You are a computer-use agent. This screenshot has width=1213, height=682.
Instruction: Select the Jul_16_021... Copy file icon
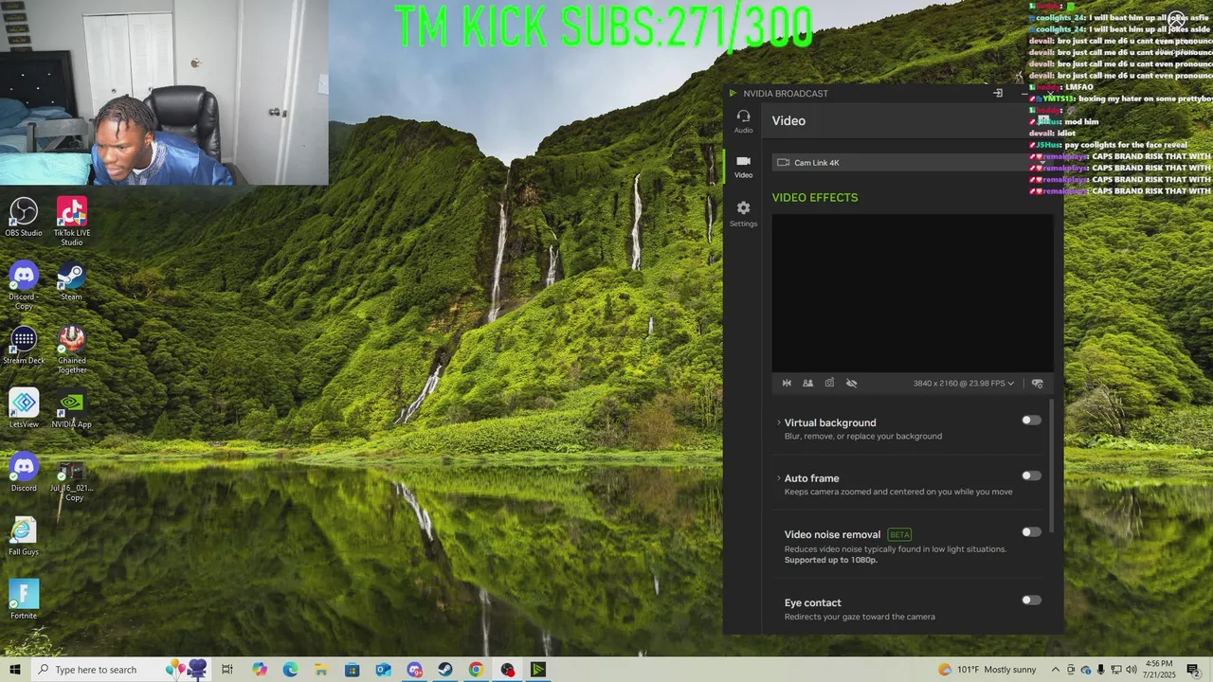[72, 481]
